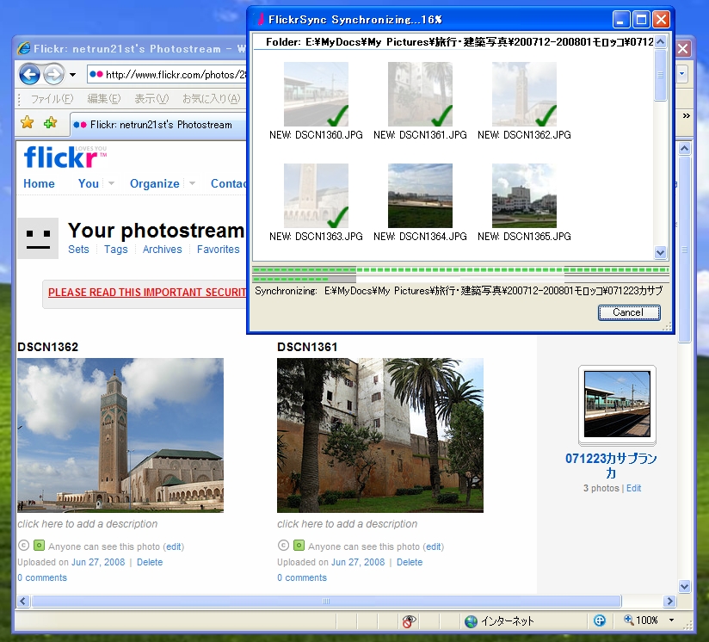The width and height of the screenshot is (709, 642).
Task: Click the FlickrSync list scroll up arrow
Action: point(660,41)
